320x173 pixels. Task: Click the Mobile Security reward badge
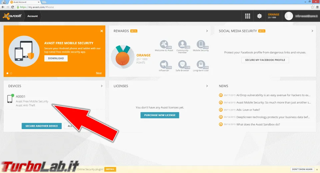(x=201, y=46)
